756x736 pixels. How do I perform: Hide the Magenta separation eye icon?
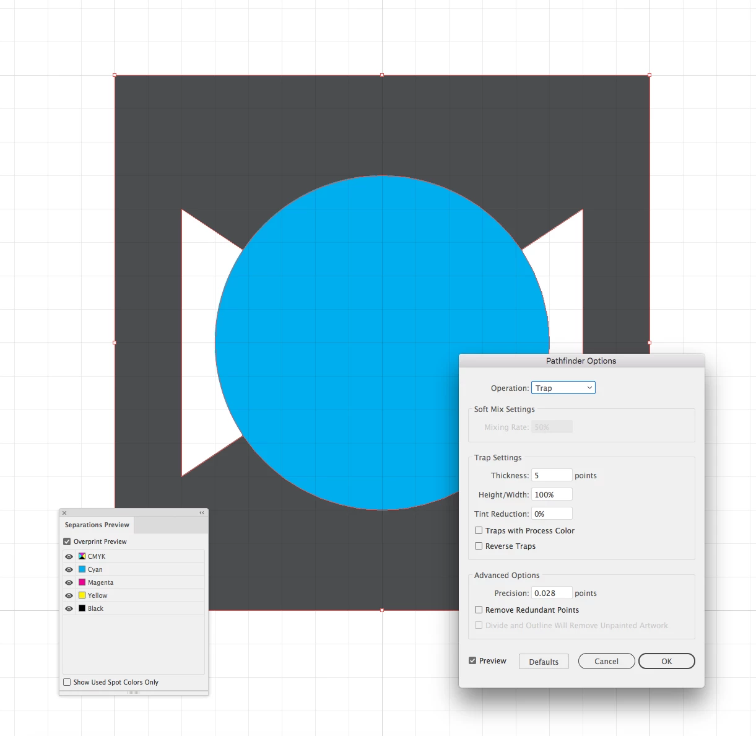click(x=69, y=582)
